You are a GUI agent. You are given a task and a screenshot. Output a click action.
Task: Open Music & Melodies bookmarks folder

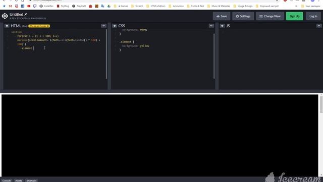(219, 6)
